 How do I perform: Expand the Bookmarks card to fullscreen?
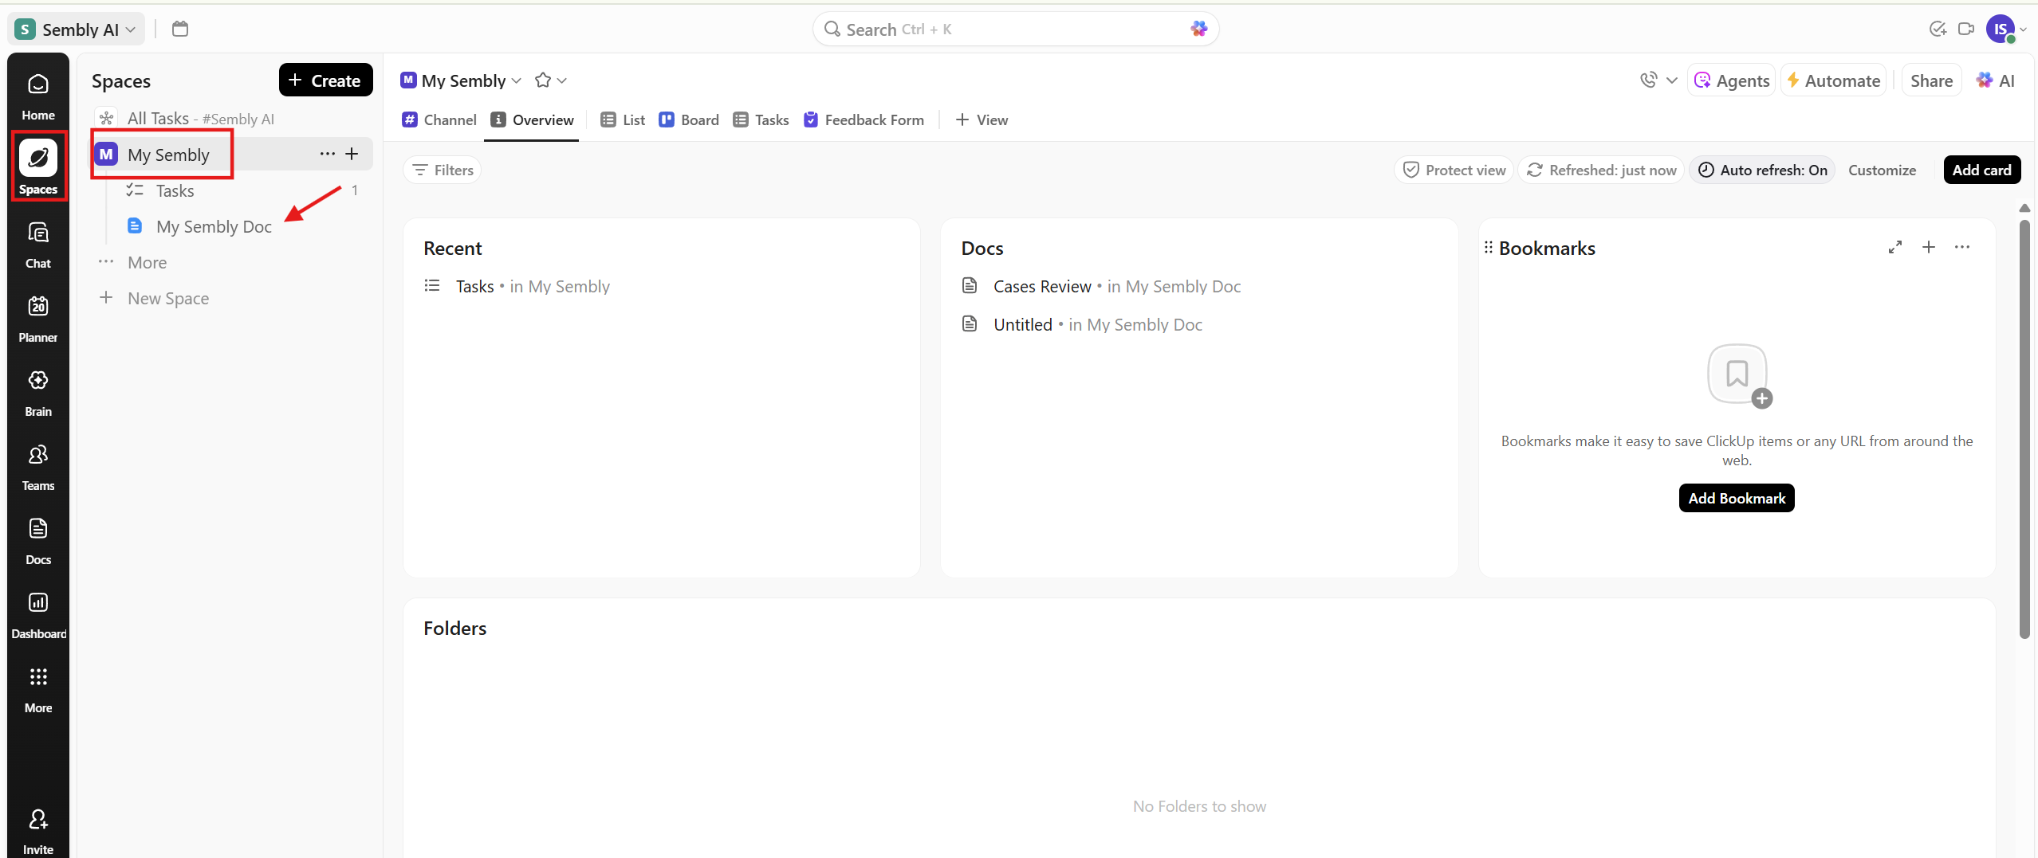[x=1894, y=248]
